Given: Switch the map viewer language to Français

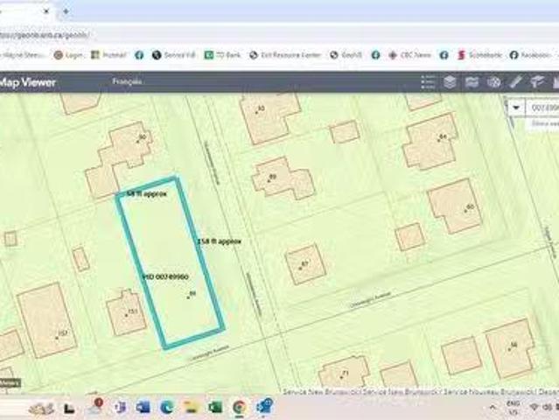Looking at the screenshot, I should tap(127, 81).
